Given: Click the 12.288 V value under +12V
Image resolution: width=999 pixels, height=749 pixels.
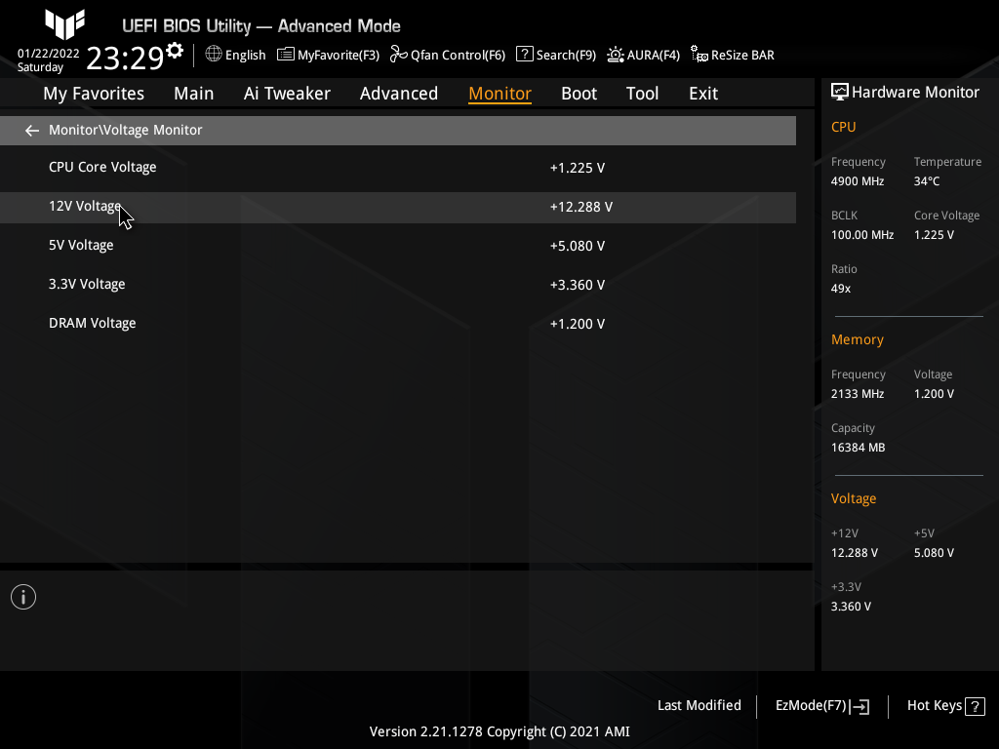Looking at the screenshot, I should 855,553.
